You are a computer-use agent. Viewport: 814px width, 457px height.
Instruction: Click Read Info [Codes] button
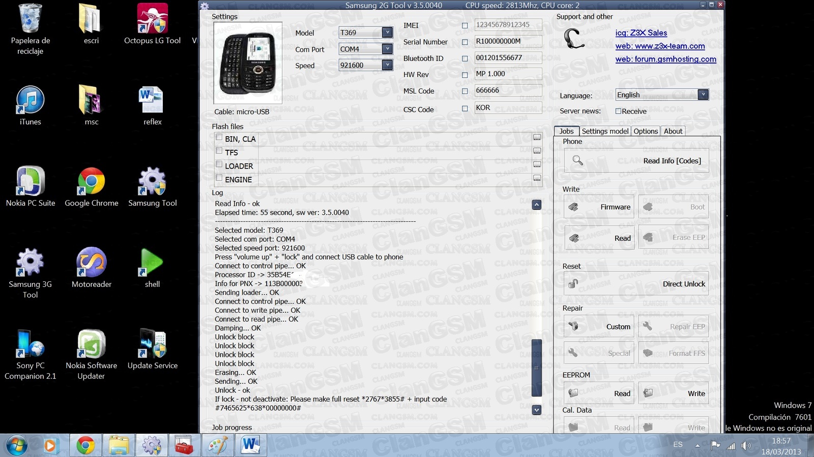tap(636, 160)
